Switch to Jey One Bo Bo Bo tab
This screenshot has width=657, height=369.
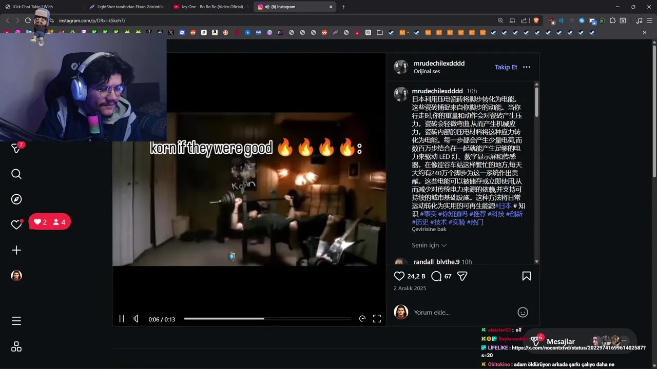click(210, 7)
